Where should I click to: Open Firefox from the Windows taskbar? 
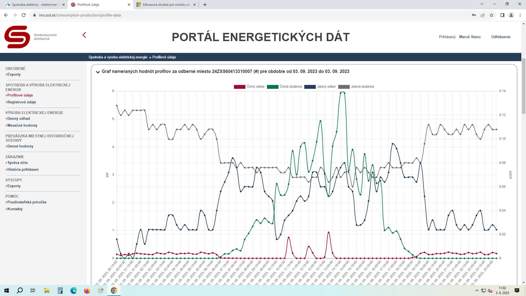87,290
